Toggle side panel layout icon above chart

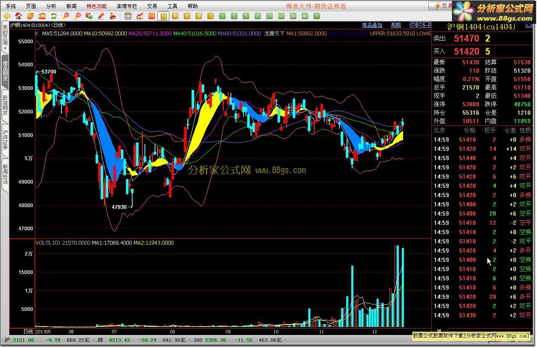click(x=427, y=25)
